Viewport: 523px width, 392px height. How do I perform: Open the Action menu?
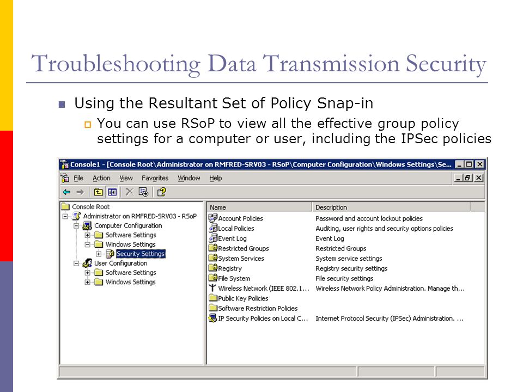pyautogui.click(x=101, y=178)
